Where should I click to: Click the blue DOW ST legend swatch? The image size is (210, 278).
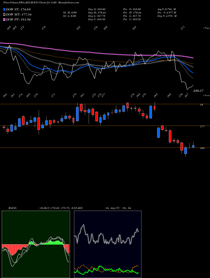tap(4, 9)
